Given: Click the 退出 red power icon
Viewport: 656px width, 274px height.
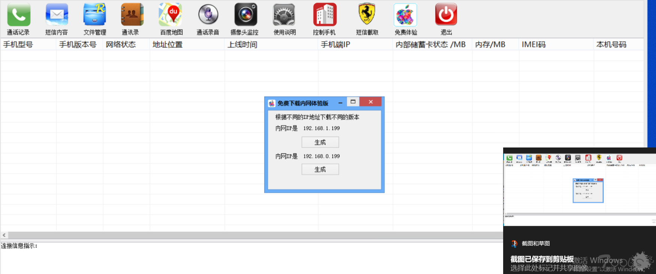Looking at the screenshot, I should [446, 15].
